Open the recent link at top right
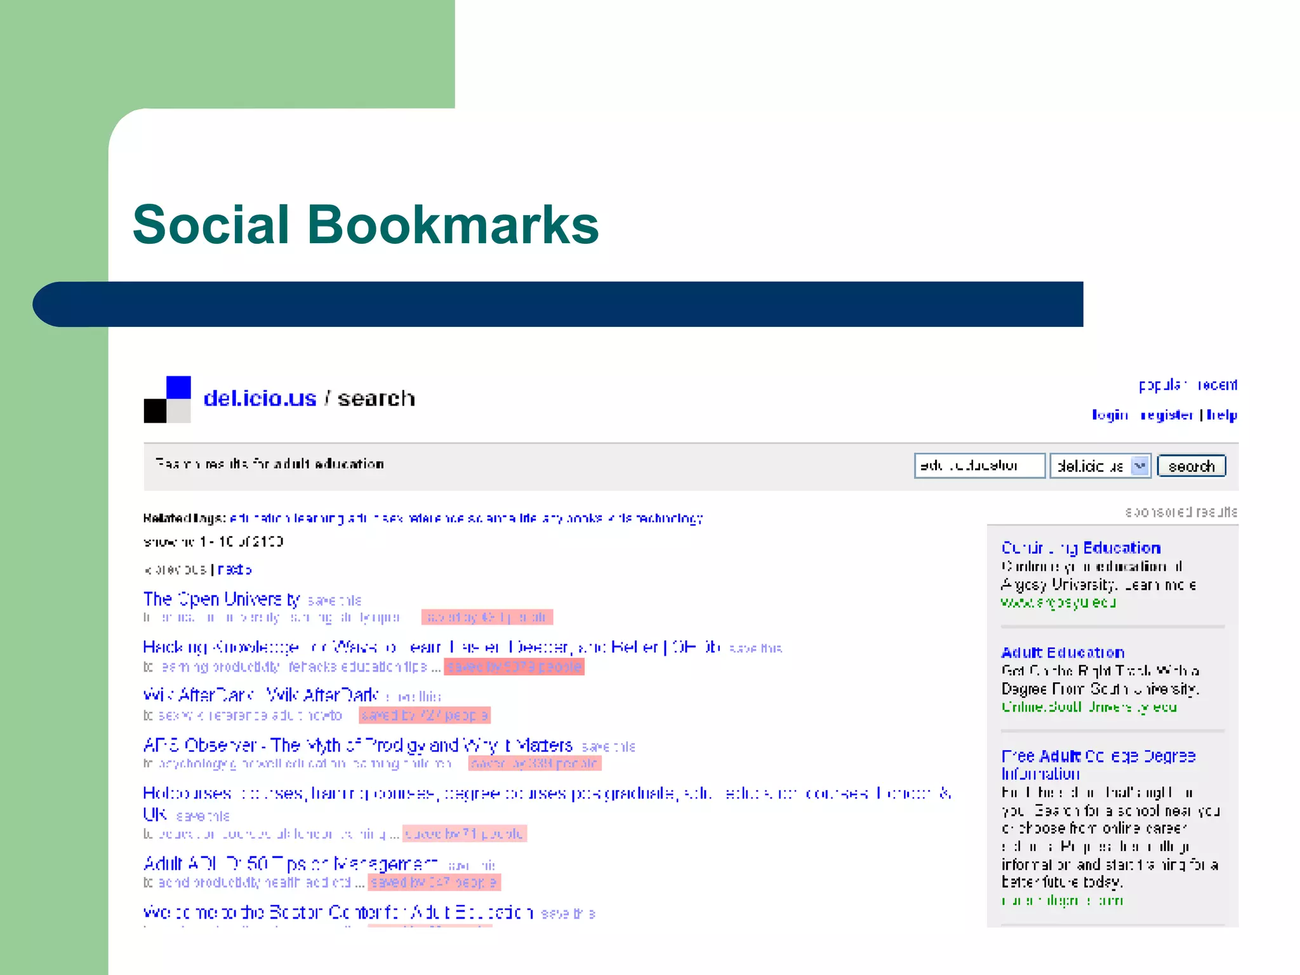Viewport: 1300px width, 975px height. pos(1217,385)
